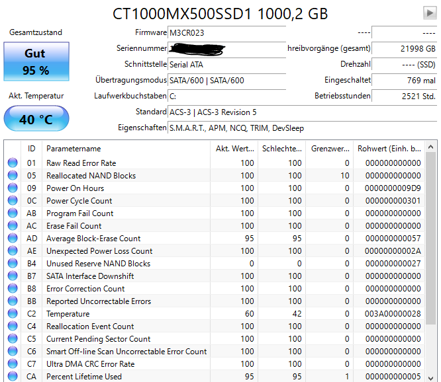Click the blue status icon for Raw Read Error Rate
Image resolution: width=441 pixels, height=382 pixels.
13,163
